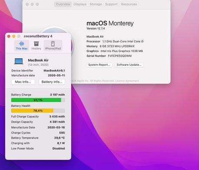Select the 4 381 mAh design capacity value
The width and height of the screenshot is (199, 170).
pyautogui.click(x=57, y=122)
